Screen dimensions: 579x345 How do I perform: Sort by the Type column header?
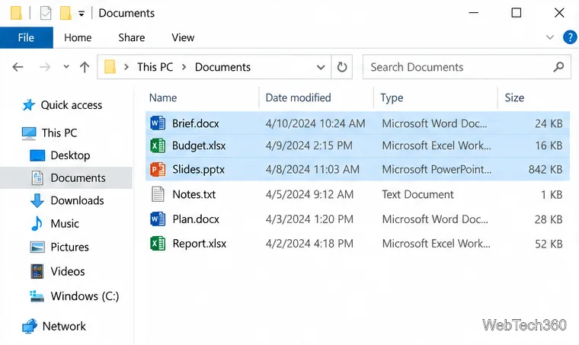point(392,97)
